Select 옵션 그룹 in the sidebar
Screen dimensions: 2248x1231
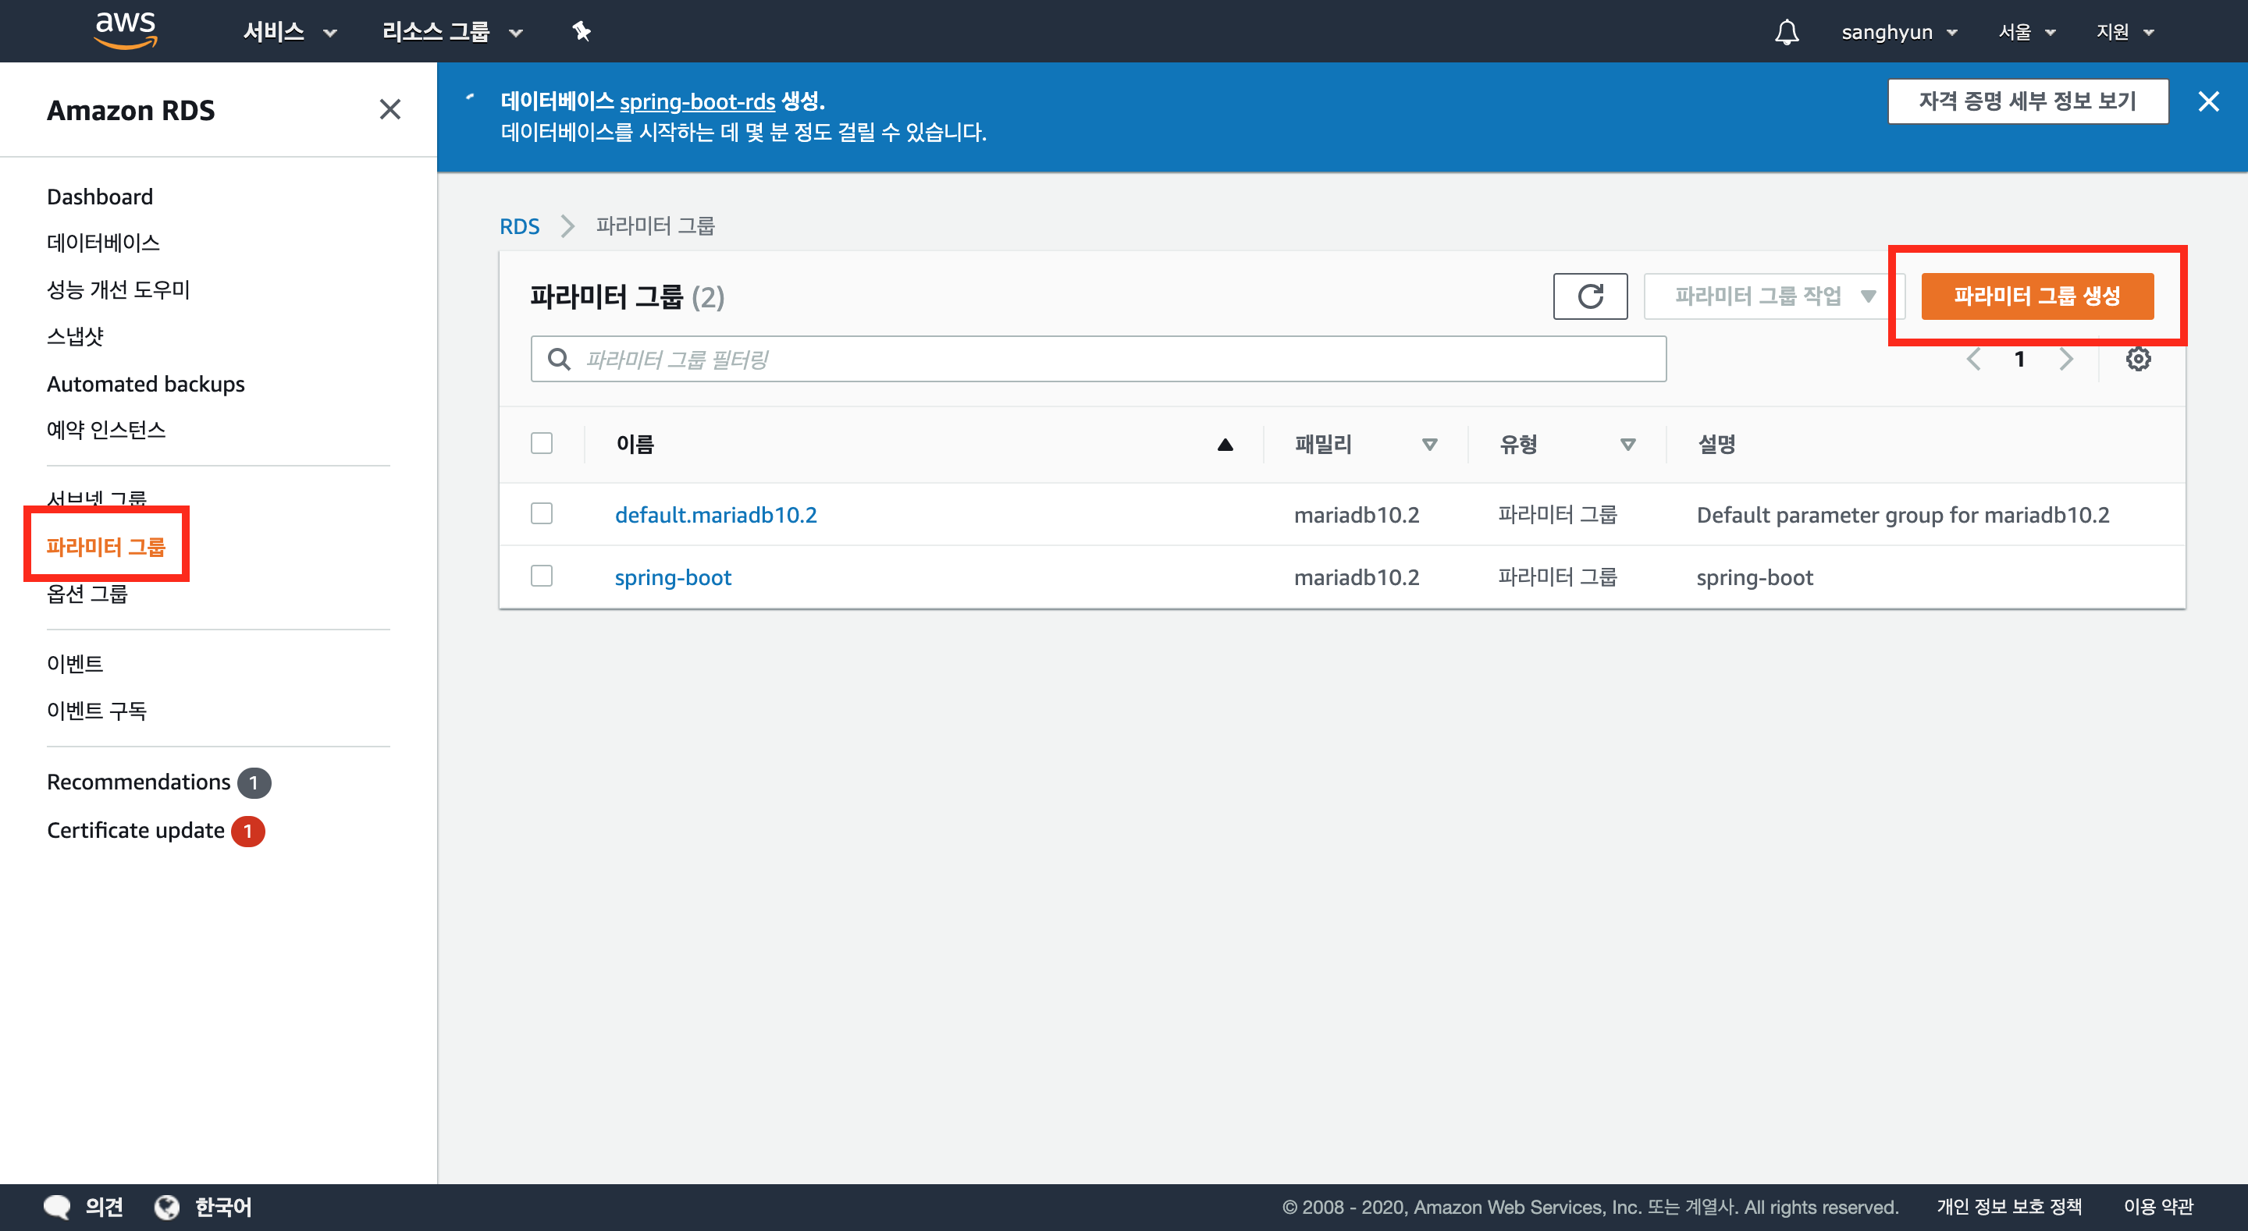point(87,594)
